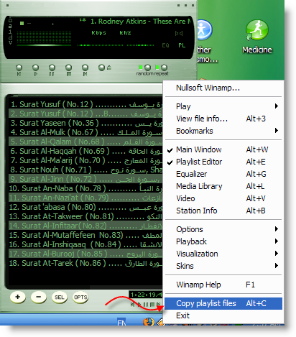Adjust the balance slider bar
Viewport: 296px width, 337px height.
(x=141, y=45)
